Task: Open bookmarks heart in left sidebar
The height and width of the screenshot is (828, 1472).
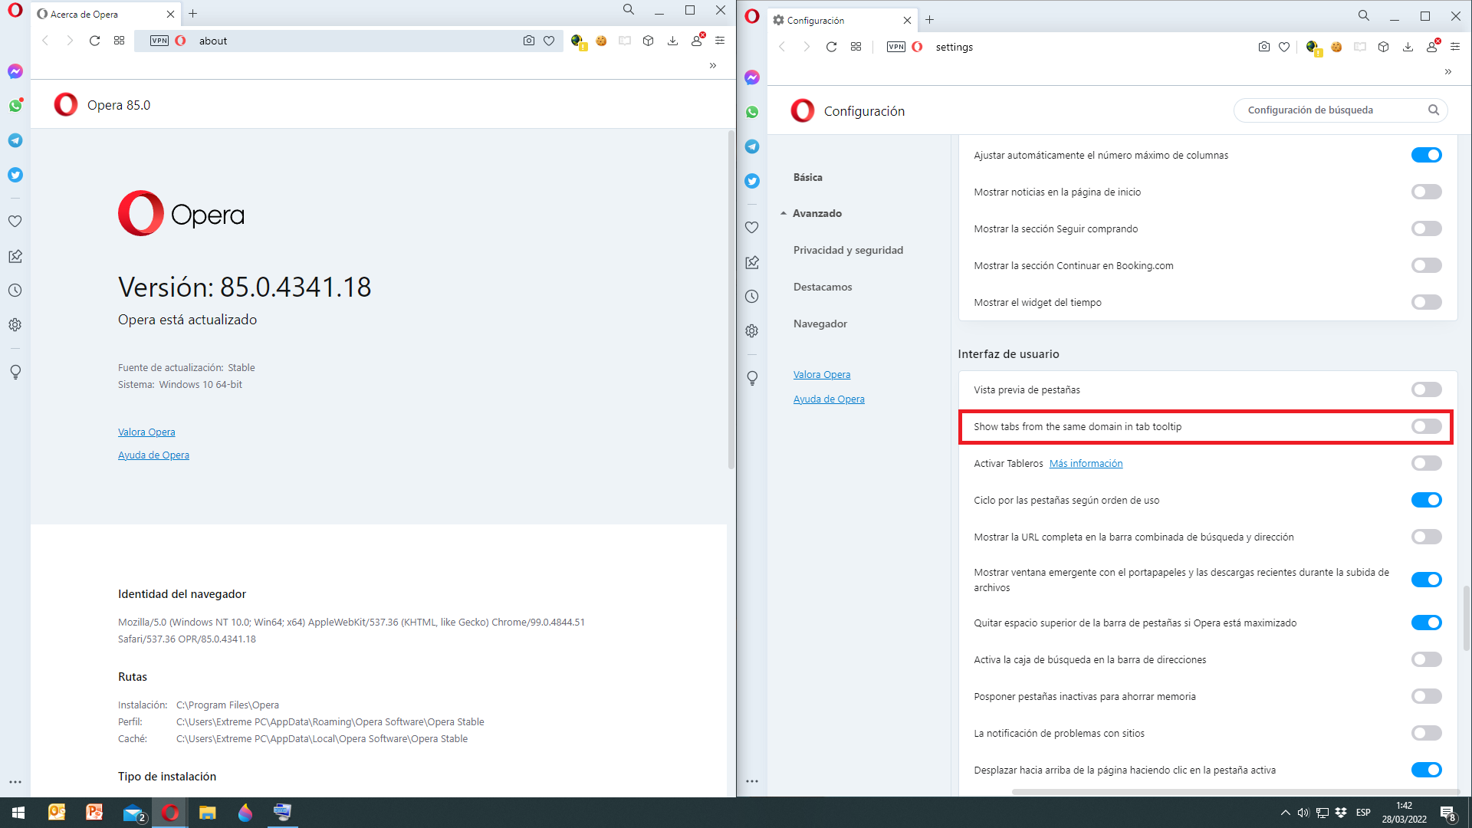Action: coord(15,222)
